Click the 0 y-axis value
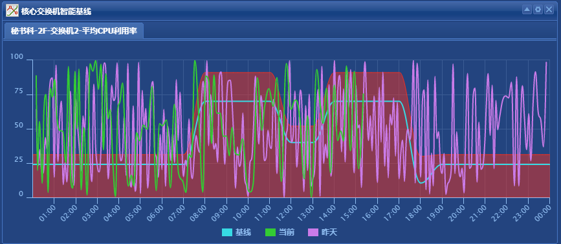The height and width of the screenshot is (244, 561). click(21, 194)
